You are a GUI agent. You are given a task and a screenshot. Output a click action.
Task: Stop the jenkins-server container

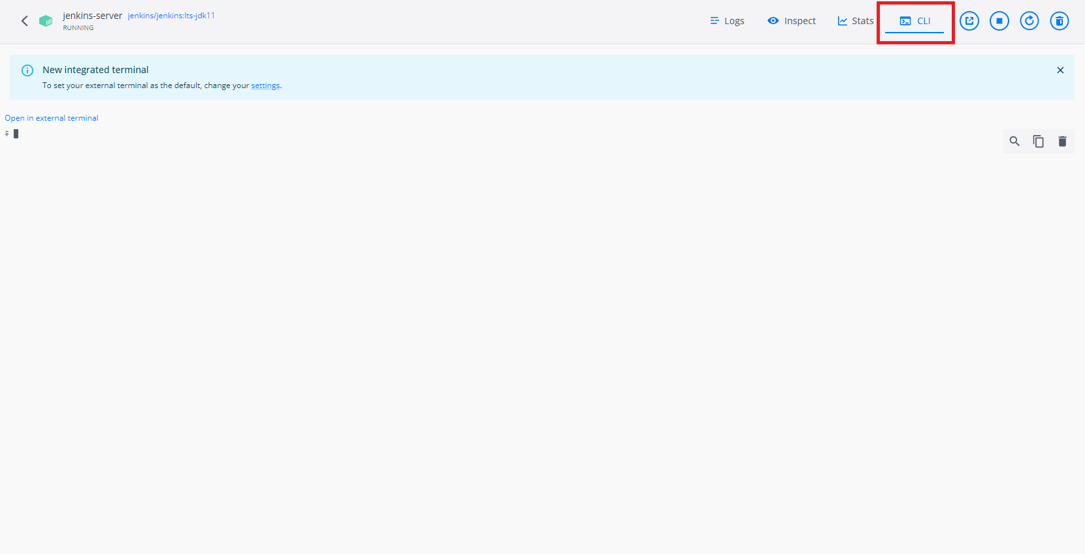coord(999,21)
